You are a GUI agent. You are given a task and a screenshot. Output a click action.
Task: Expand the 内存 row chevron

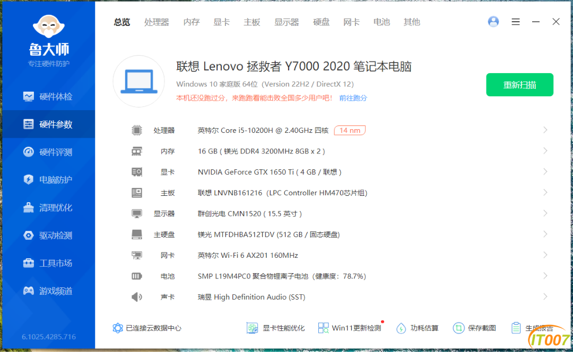click(x=545, y=151)
